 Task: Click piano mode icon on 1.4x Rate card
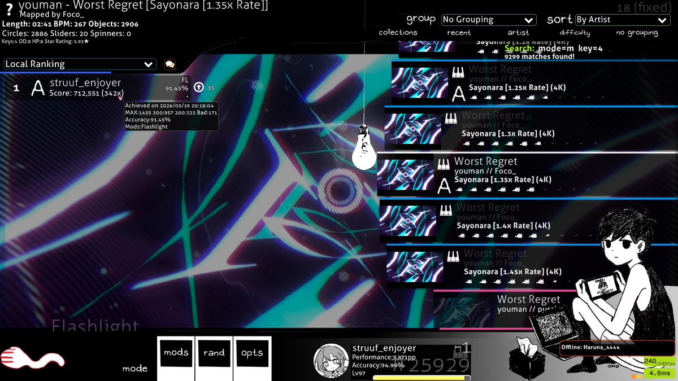(x=446, y=211)
